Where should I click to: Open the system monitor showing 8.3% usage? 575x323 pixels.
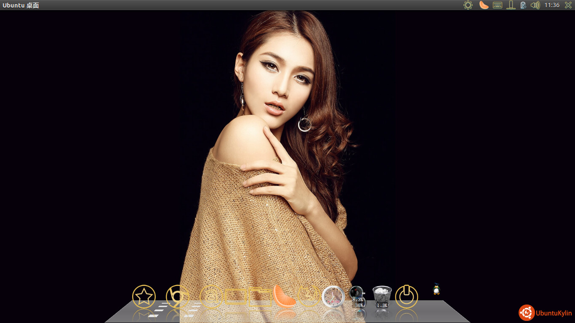click(x=357, y=296)
